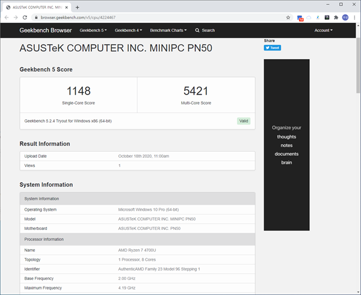
Task: Click the cloud extension icon
Action: click(x=309, y=17)
